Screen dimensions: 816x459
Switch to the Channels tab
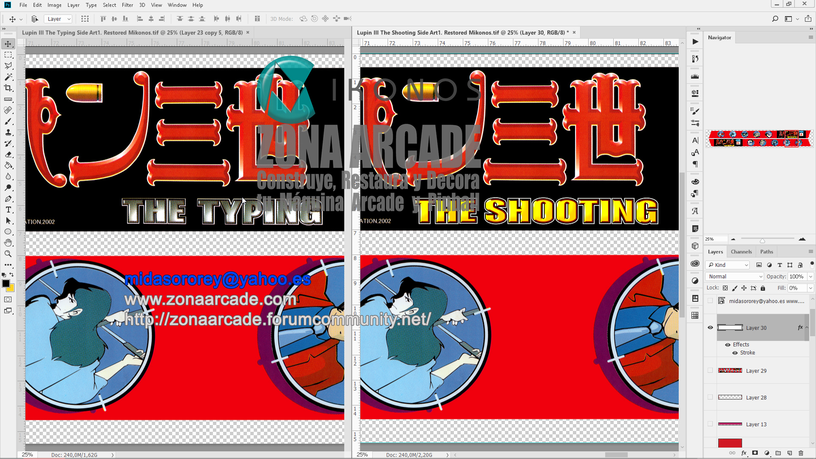pyautogui.click(x=741, y=251)
